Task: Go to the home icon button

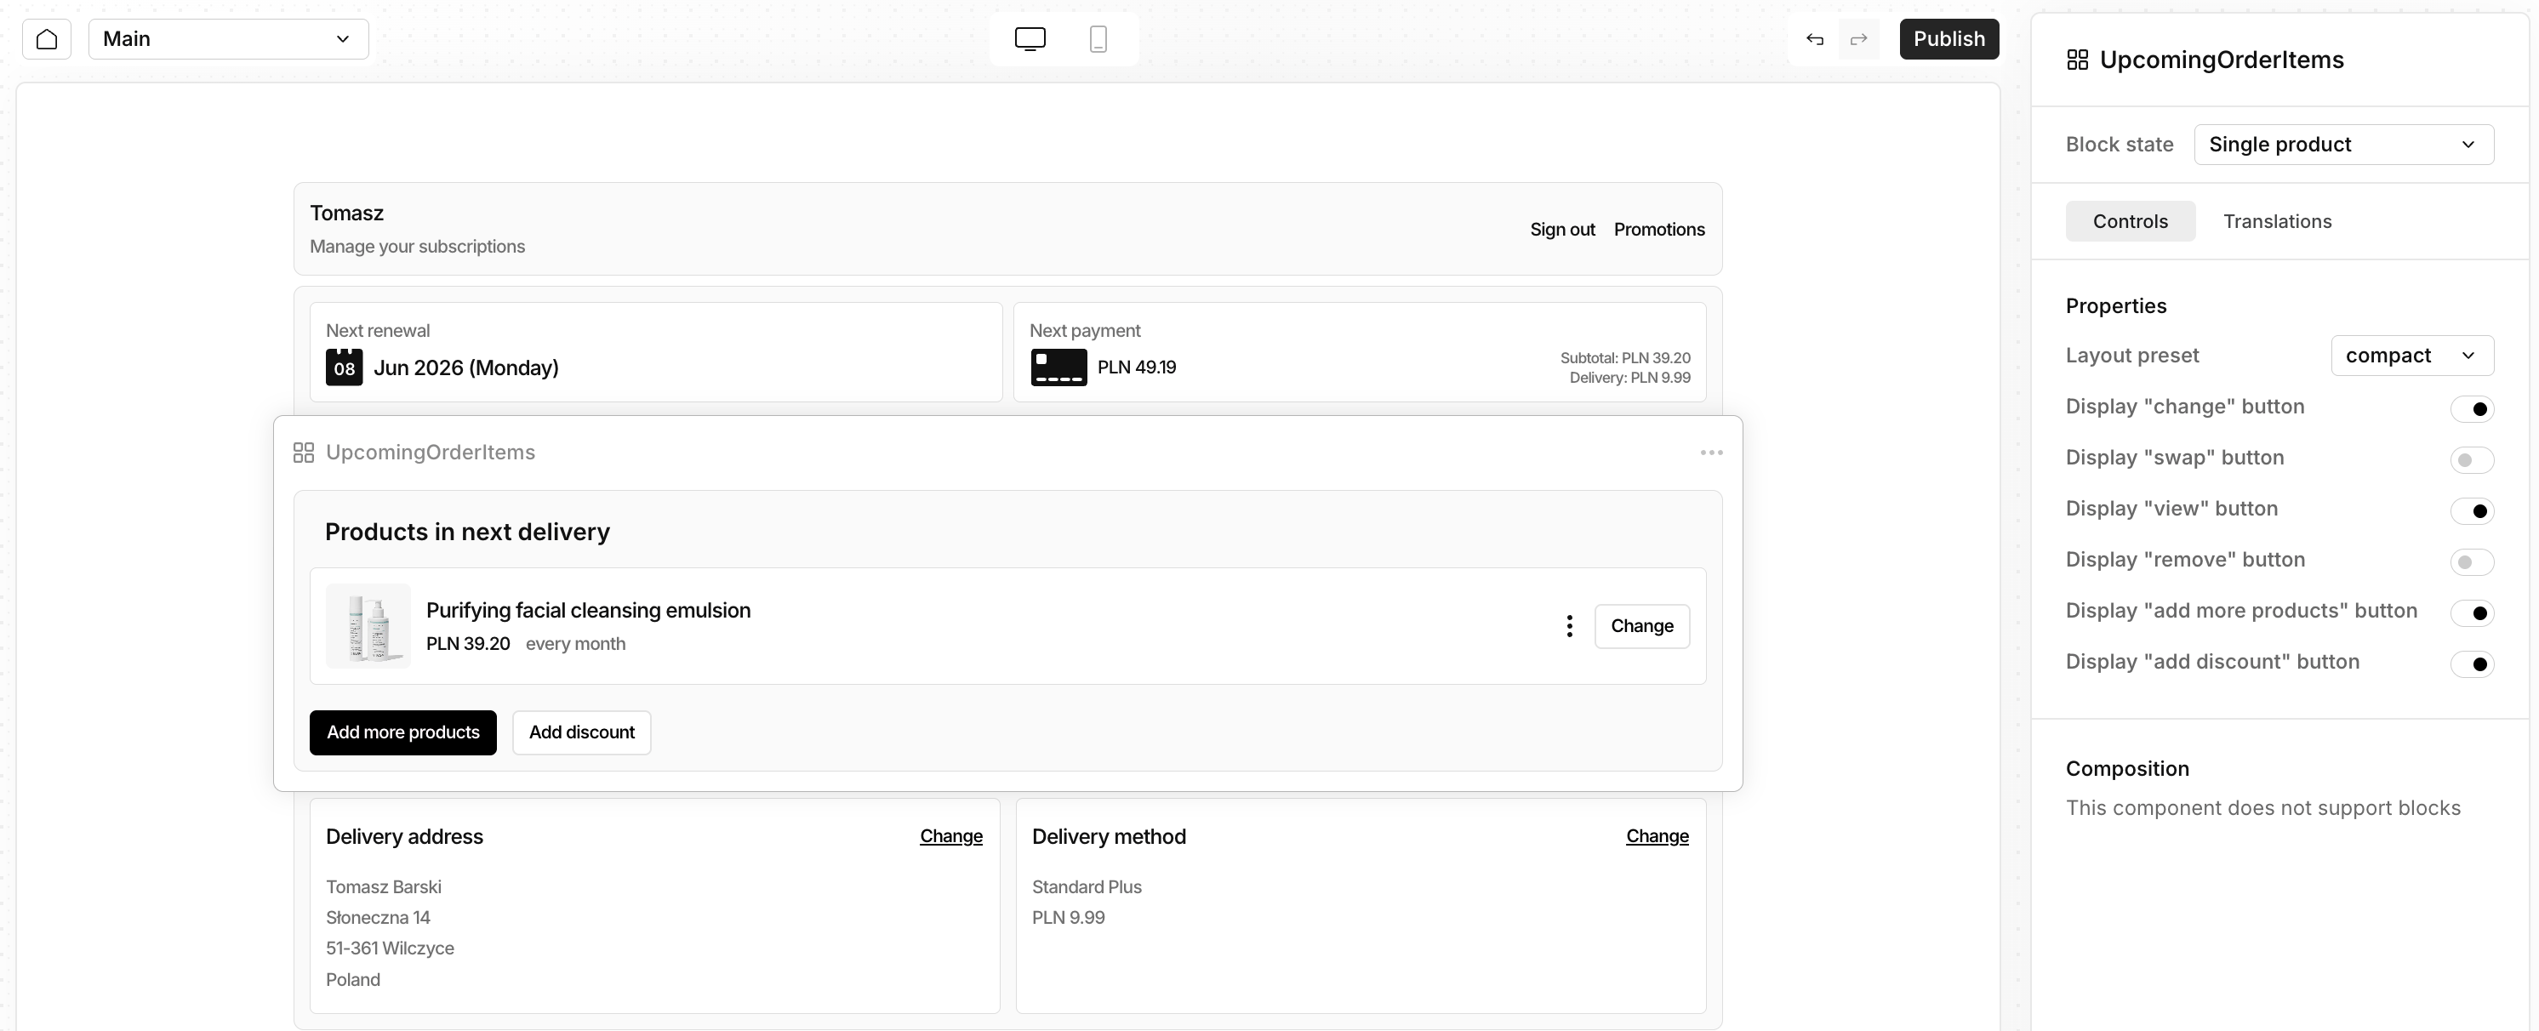Action: point(46,39)
